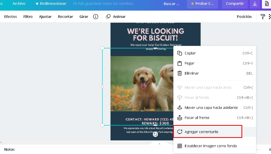Viewport: 271px width, 154px height.
Task: Expand the Notas panel
Action: click(9, 149)
